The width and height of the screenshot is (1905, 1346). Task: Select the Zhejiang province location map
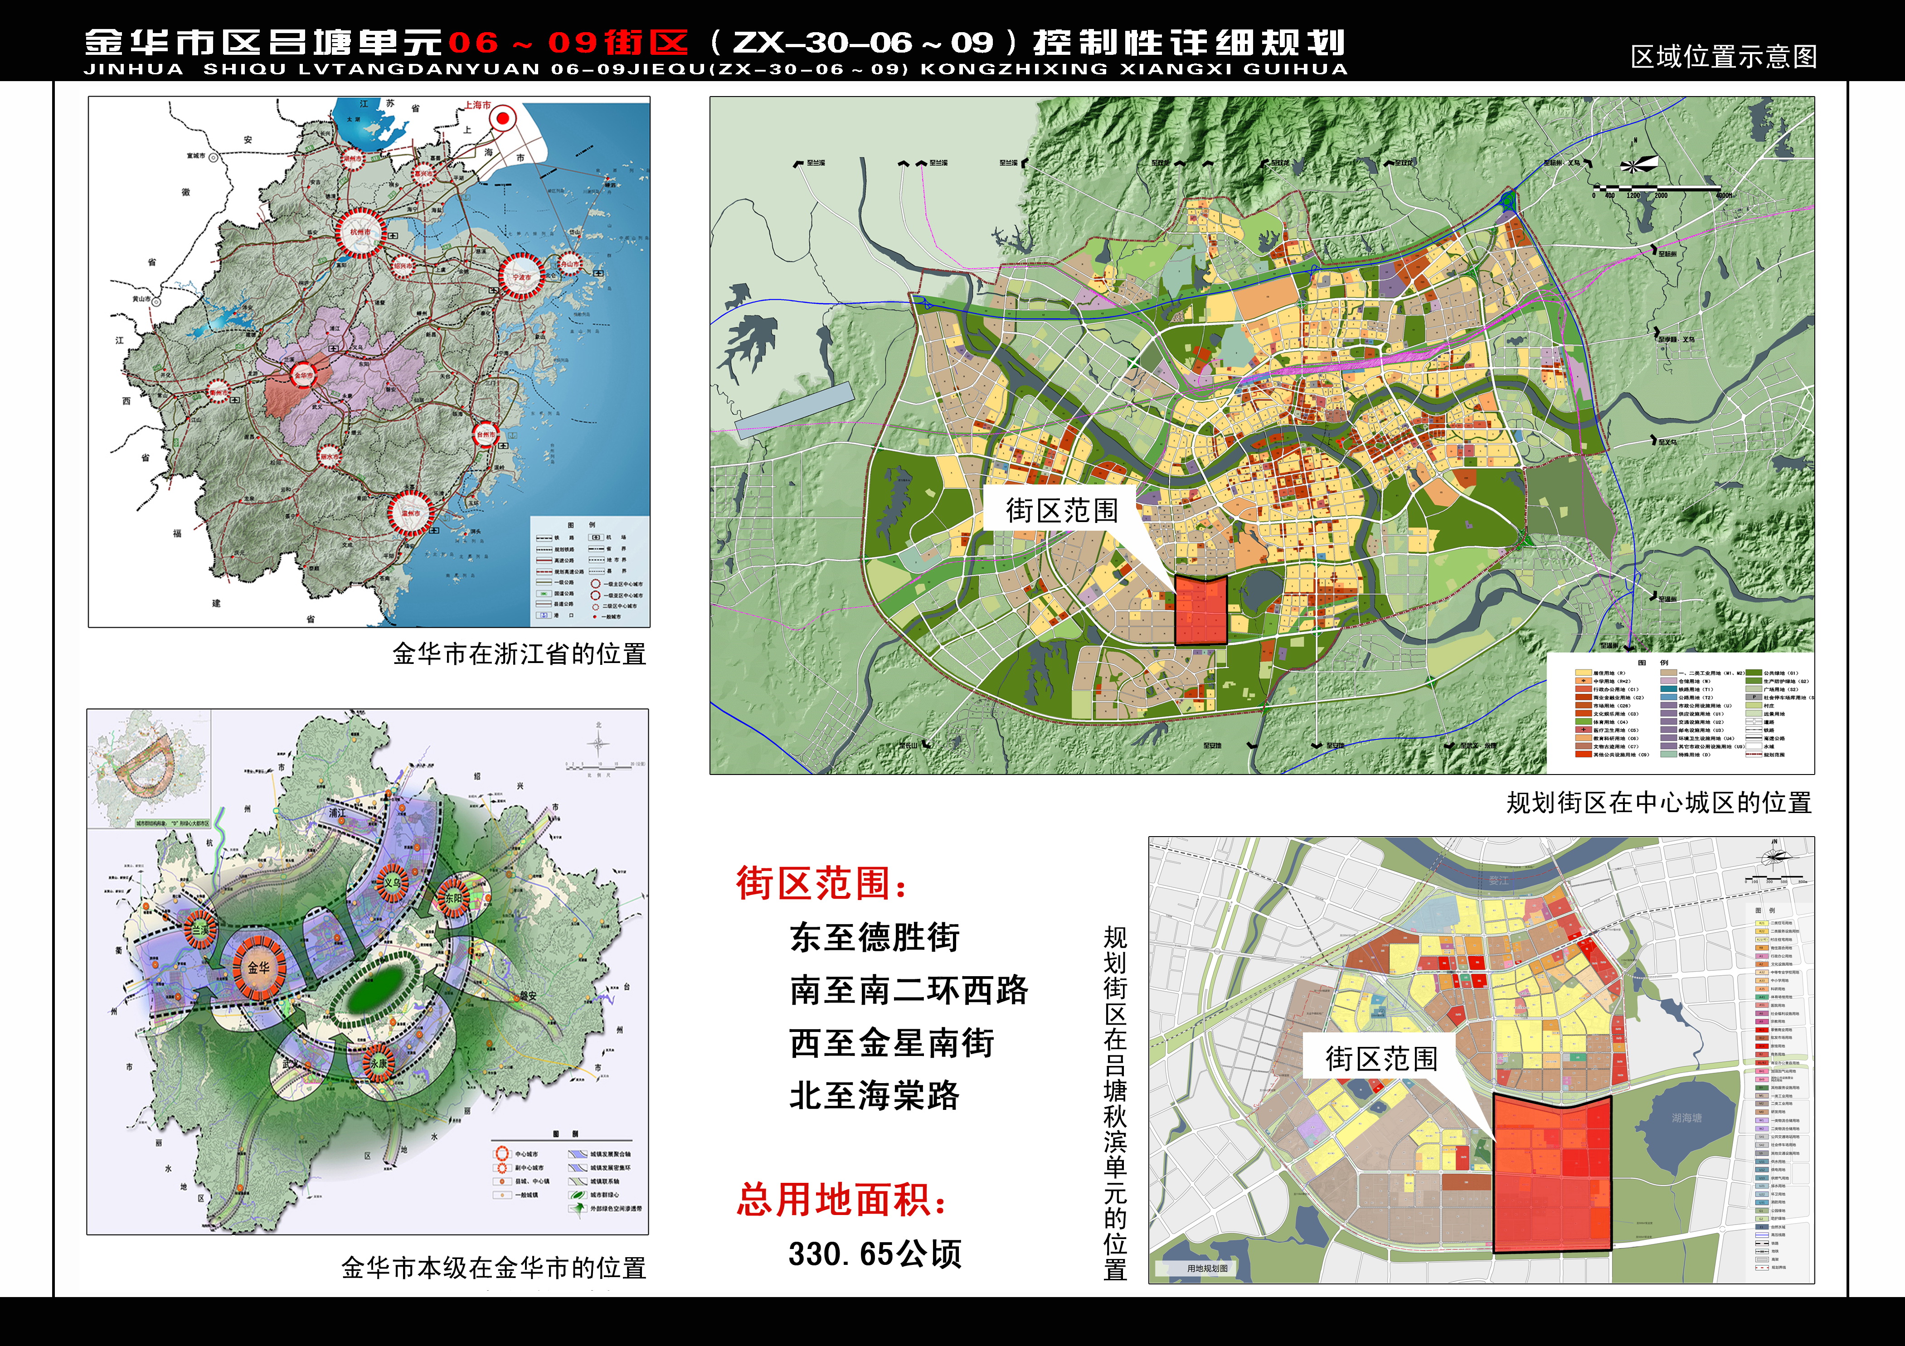[x=369, y=362]
